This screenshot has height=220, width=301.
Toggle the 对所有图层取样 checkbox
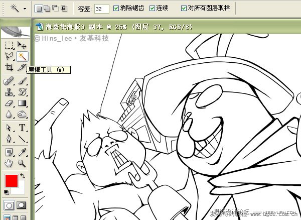tap(184, 8)
